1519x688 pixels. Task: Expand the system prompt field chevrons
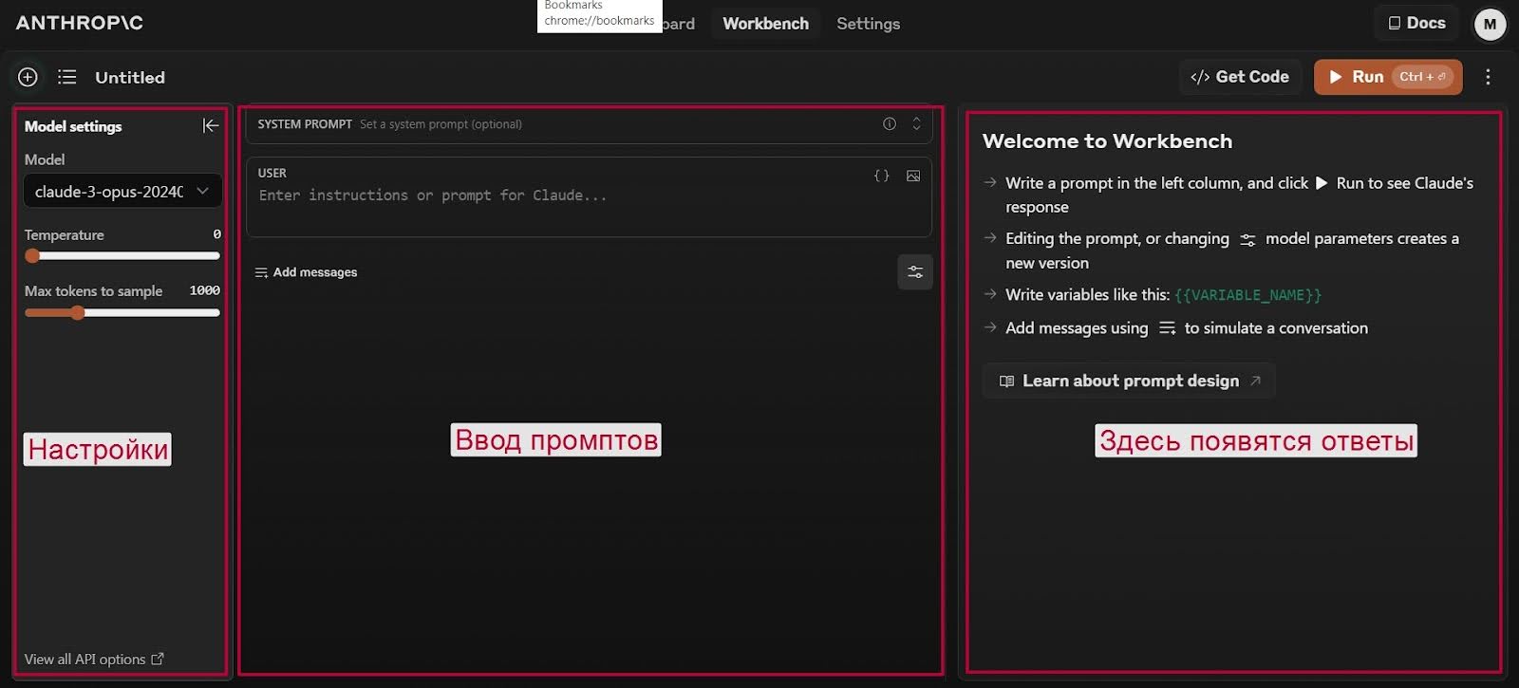tap(916, 123)
